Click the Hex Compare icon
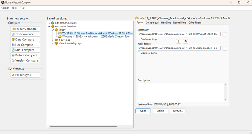 tap(13, 45)
